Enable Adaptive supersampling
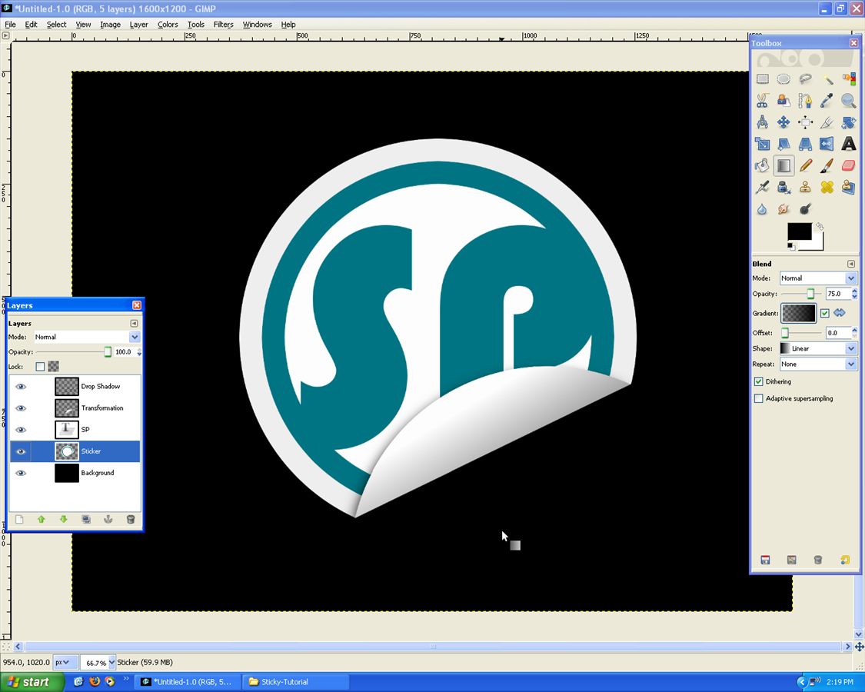 tap(759, 398)
